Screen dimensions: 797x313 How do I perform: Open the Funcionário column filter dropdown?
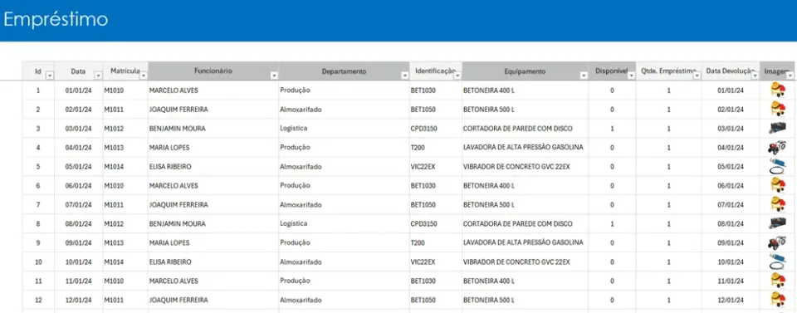[275, 76]
